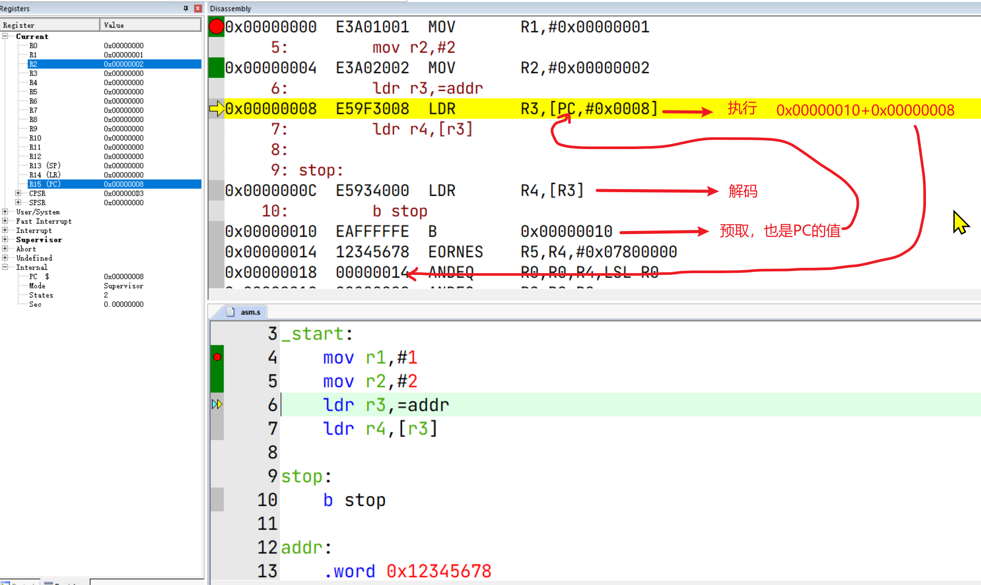Screen dimensions: 981x585
Task: Expand the Interrupt register group
Action: coord(5,230)
